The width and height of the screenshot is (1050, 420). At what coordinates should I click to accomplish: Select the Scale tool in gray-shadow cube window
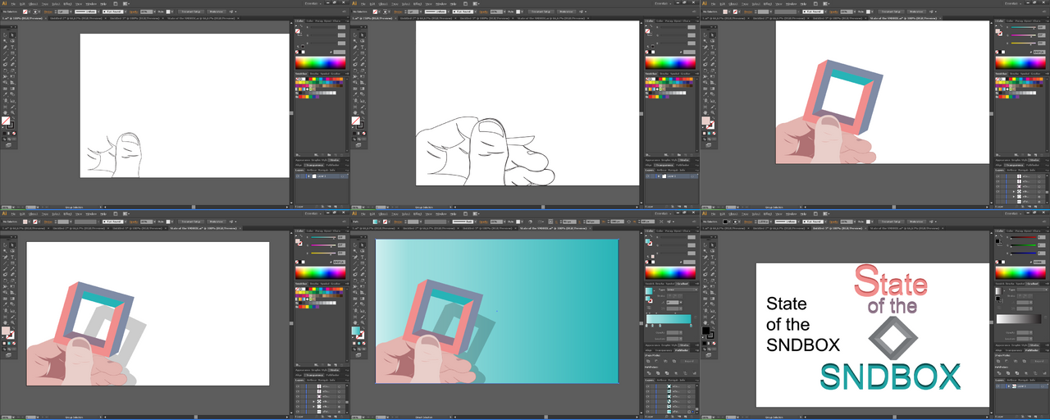12,281
